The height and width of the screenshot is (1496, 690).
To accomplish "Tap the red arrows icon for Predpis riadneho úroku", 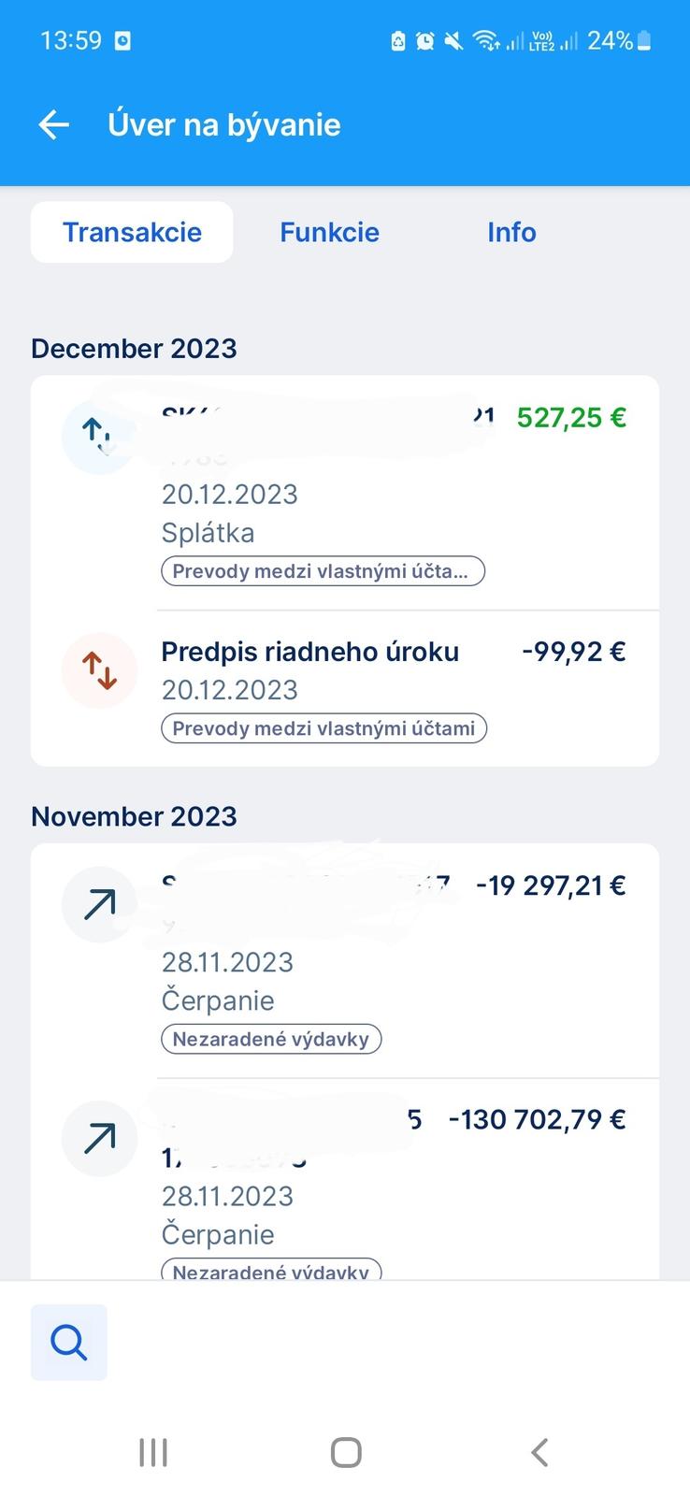I will tap(99, 670).
